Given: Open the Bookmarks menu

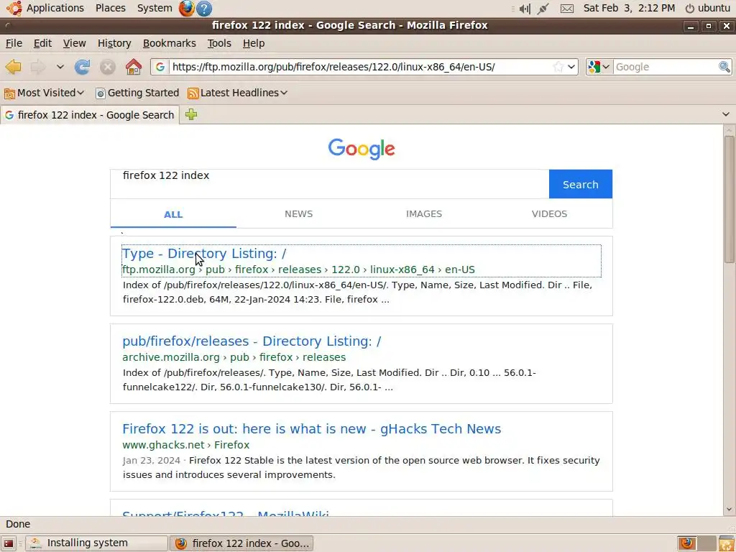Looking at the screenshot, I should 170,43.
